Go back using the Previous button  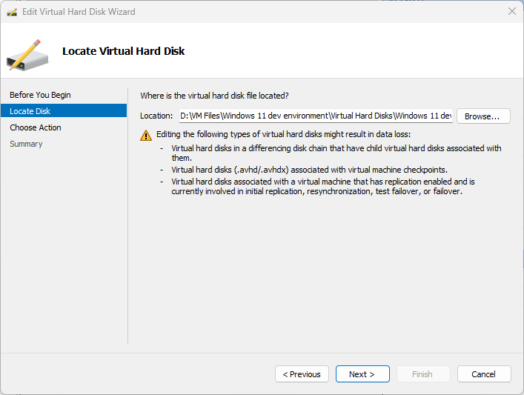click(302, 374)
